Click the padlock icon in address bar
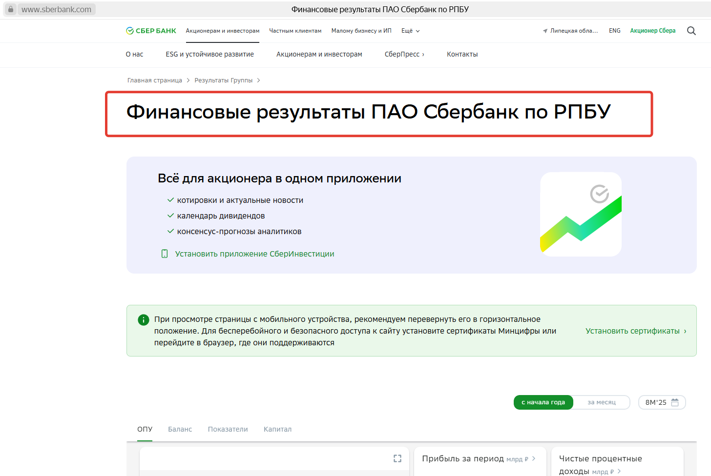Viewport: 711px width, 476px height. (x=11, y=9)
